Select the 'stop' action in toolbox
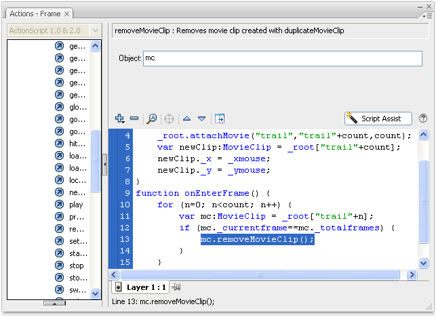 click(77, 266)
